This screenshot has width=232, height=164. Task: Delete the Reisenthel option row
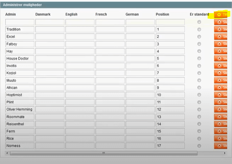(221, 124)
